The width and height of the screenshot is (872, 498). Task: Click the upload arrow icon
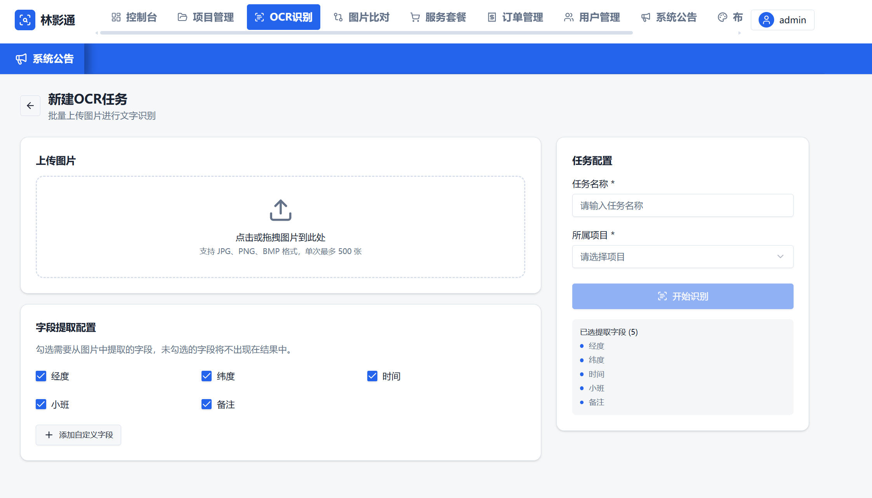tap(281, 210)
